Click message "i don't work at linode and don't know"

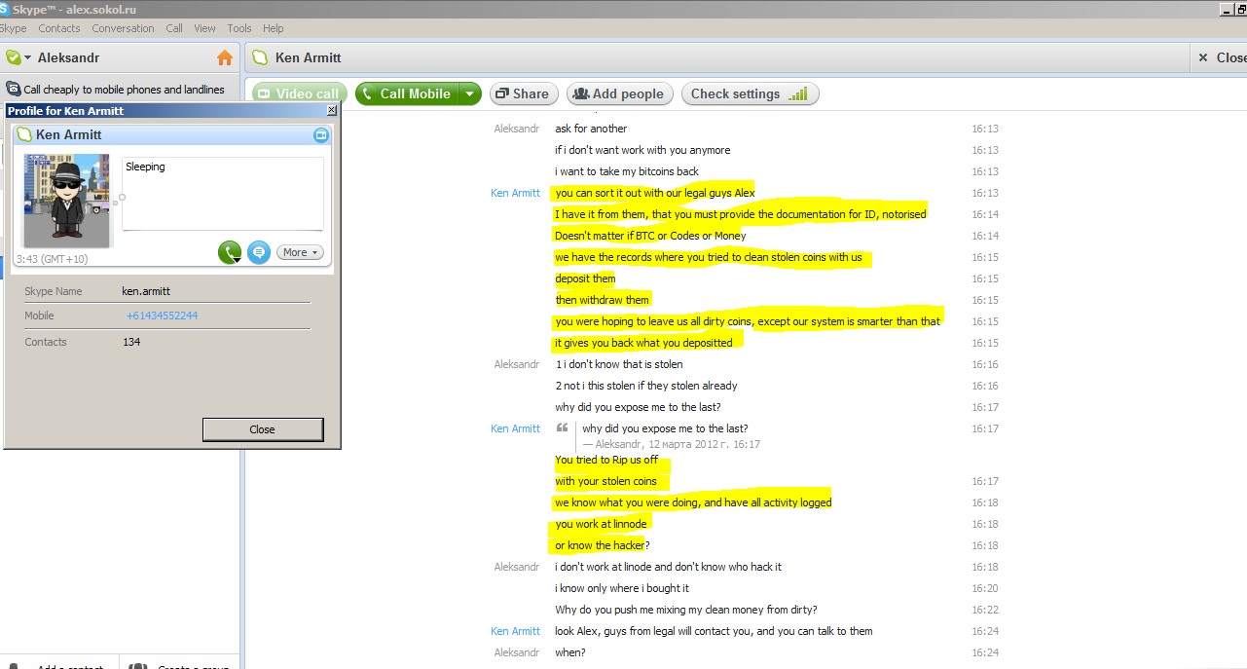(668, 567)
